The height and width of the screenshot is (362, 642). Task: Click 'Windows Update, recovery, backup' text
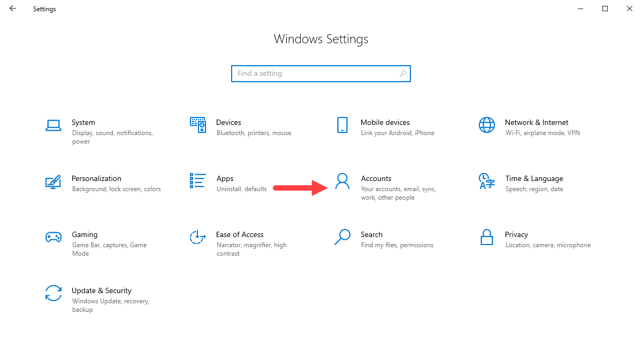(111, 305)
